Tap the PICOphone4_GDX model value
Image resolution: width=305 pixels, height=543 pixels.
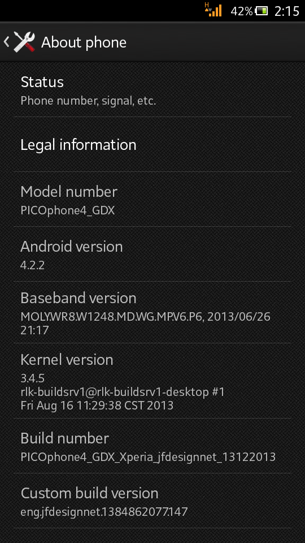point(67,210)
